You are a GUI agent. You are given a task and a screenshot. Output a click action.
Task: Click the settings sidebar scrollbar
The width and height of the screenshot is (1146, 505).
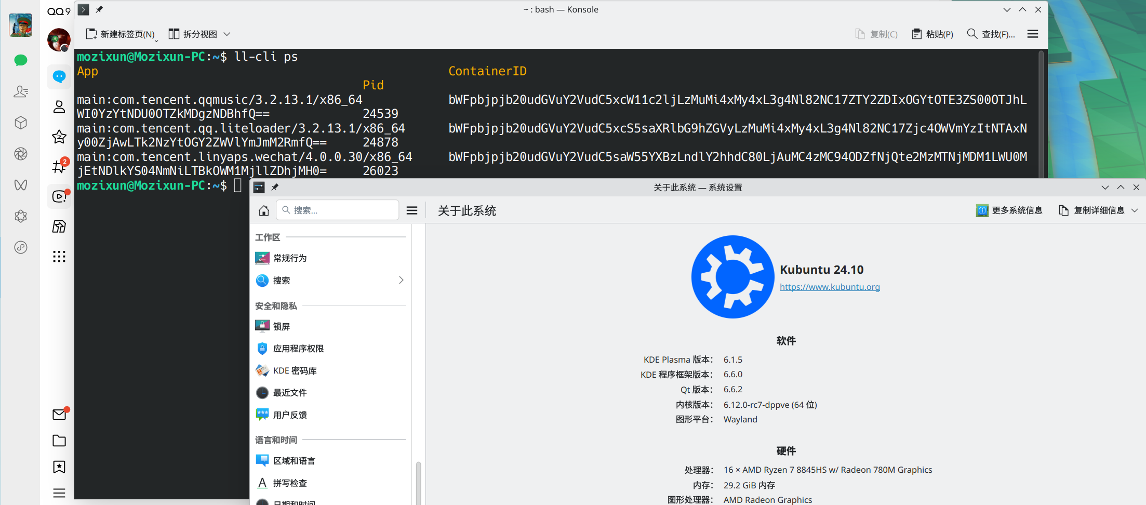418,483
